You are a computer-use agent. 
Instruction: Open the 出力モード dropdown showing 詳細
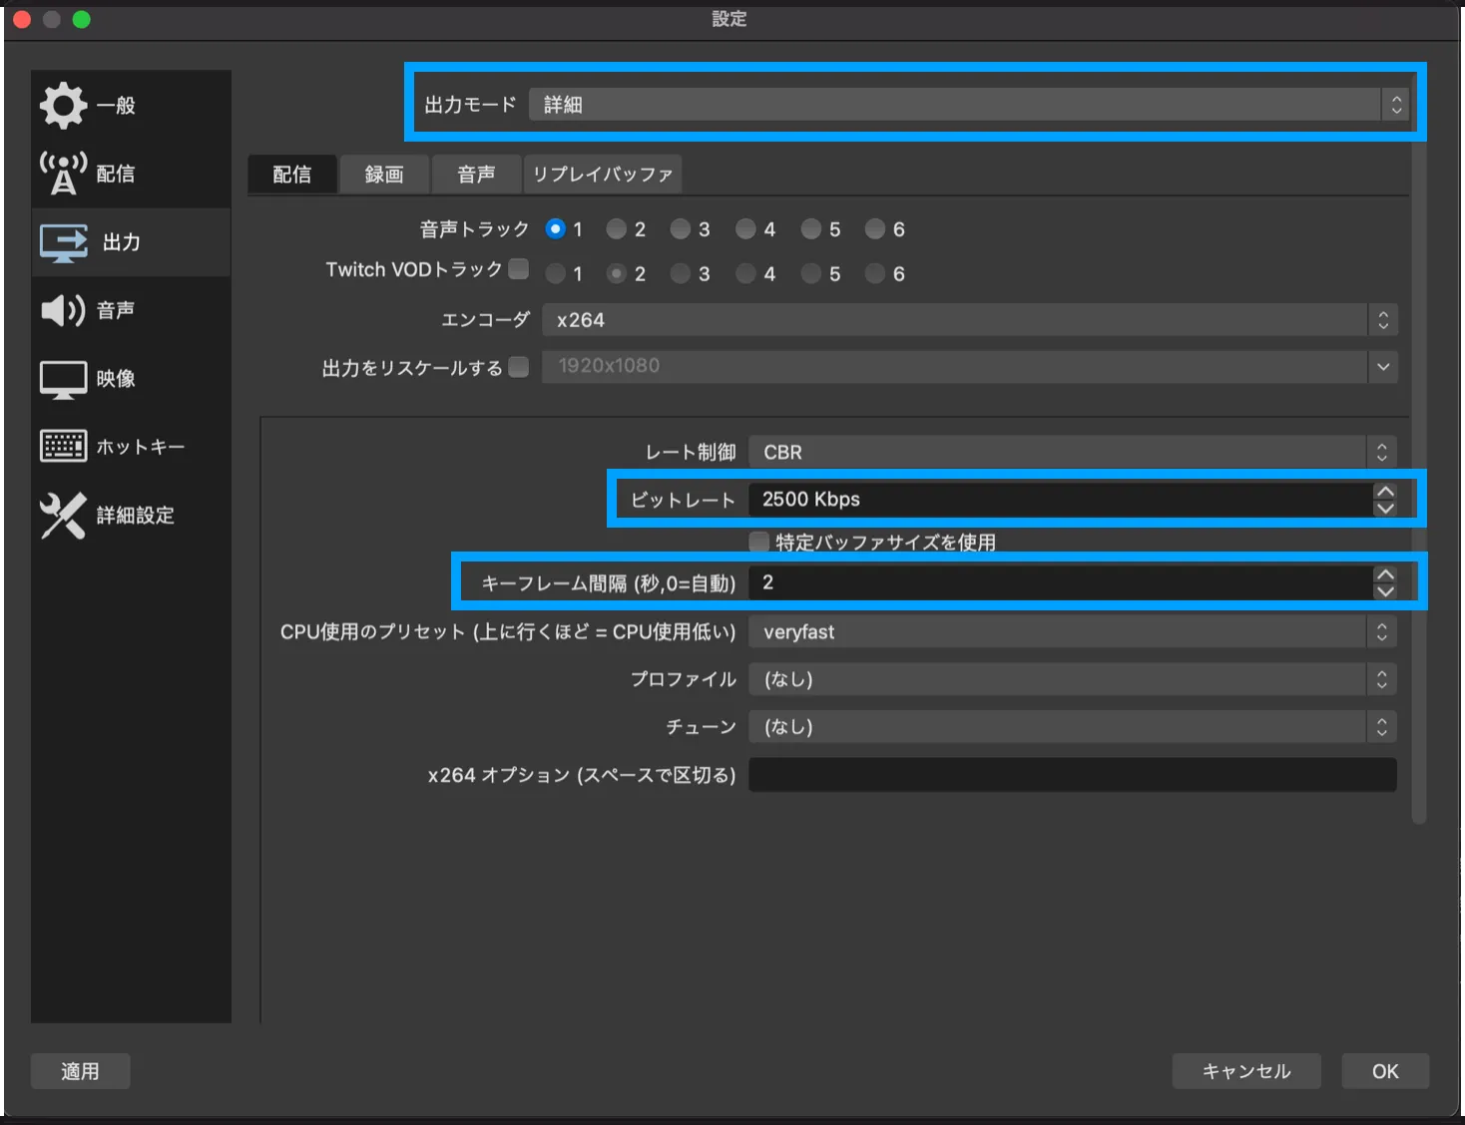click(x=969, y=104)
